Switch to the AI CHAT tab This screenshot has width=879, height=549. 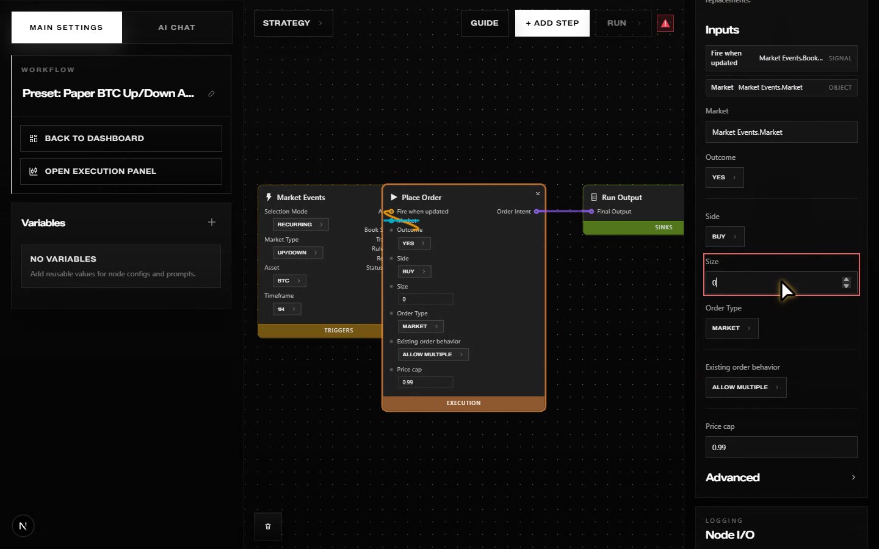[177, 27]
